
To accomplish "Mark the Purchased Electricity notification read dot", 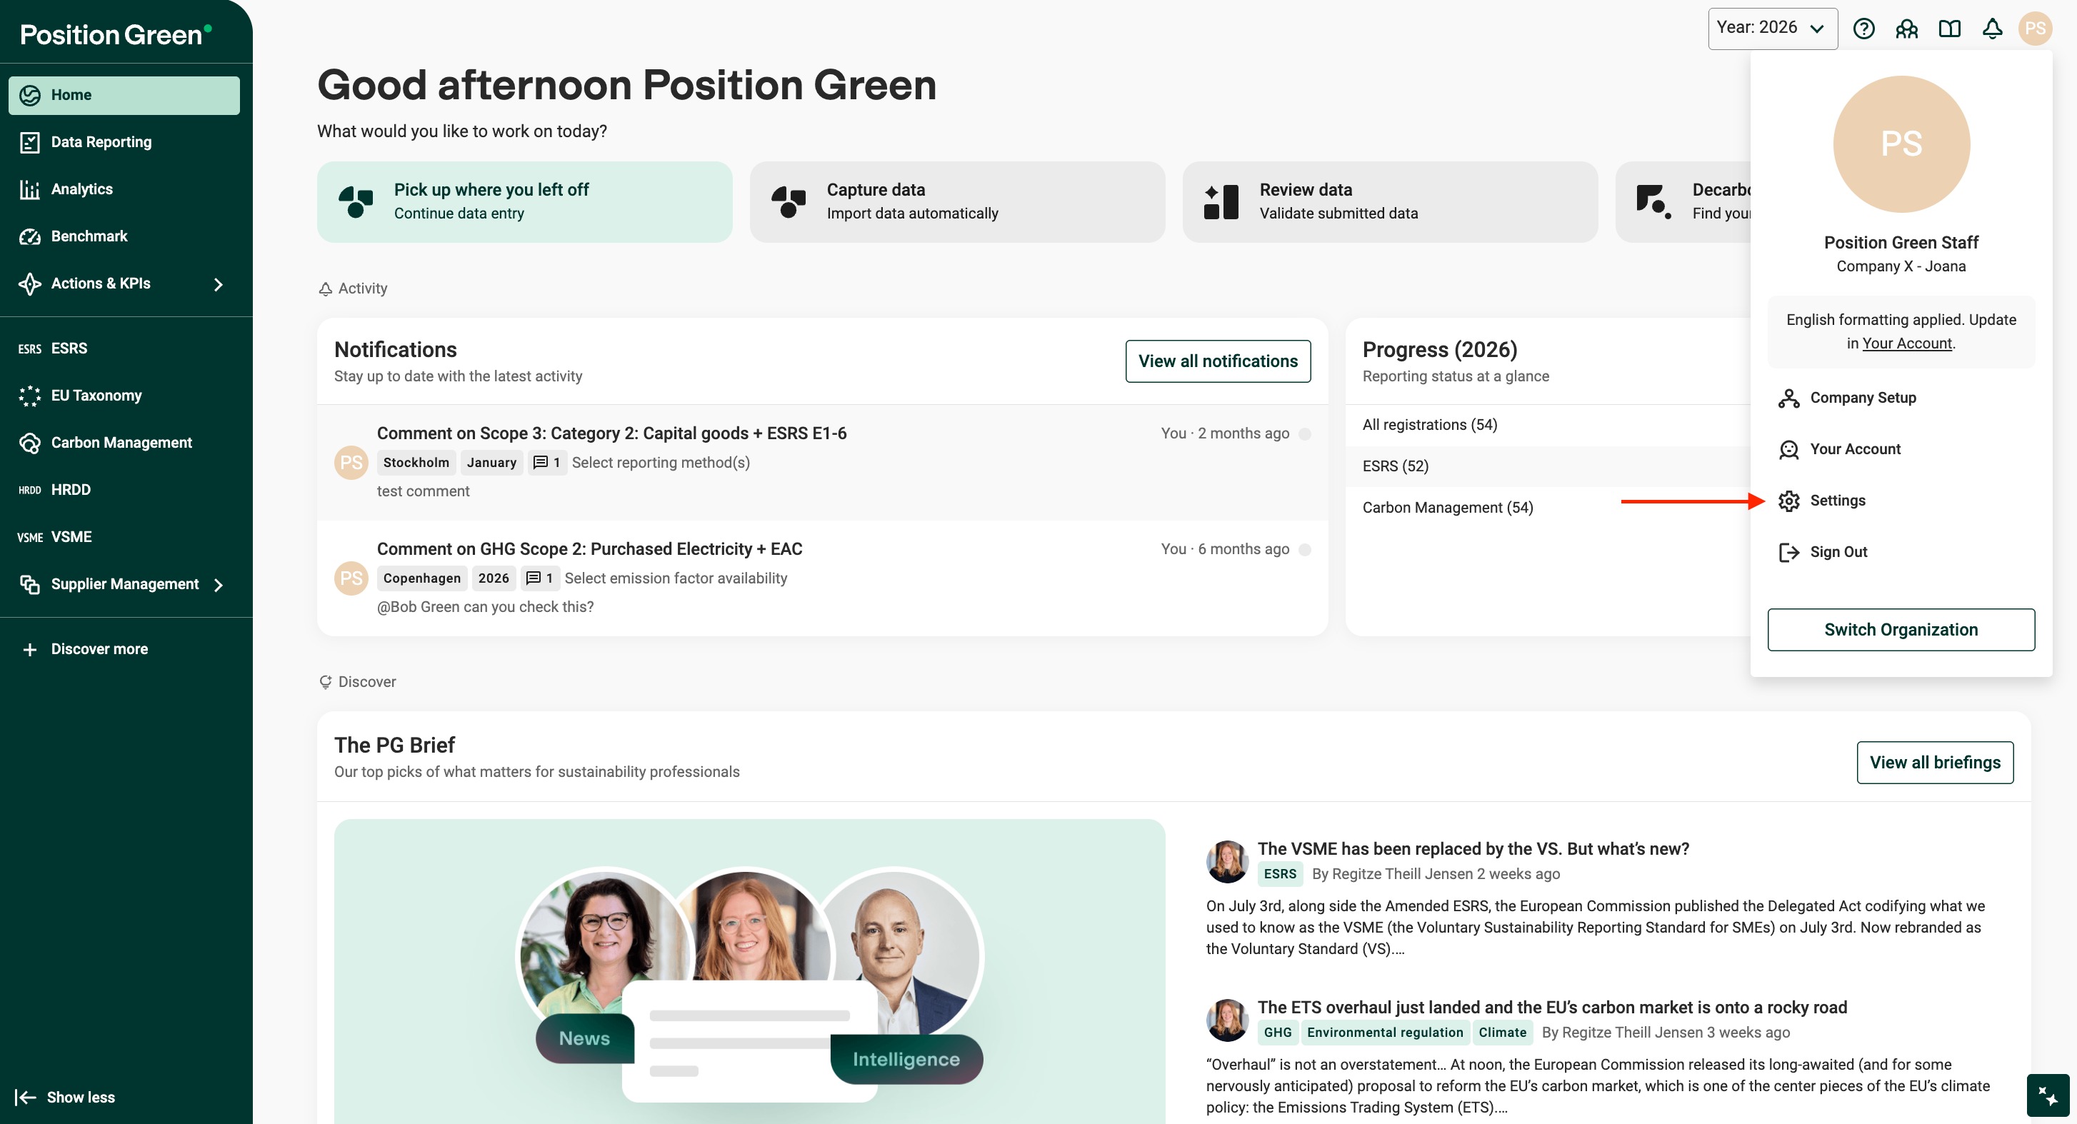I will 1305,550.
